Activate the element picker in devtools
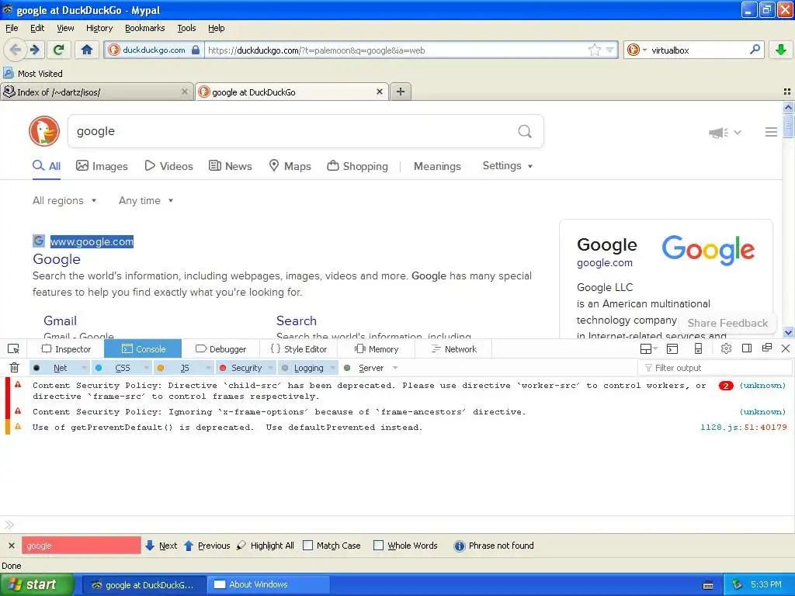The height and width of the screenshot is (596, 795). pyautogui.click(x=14, y=348)
